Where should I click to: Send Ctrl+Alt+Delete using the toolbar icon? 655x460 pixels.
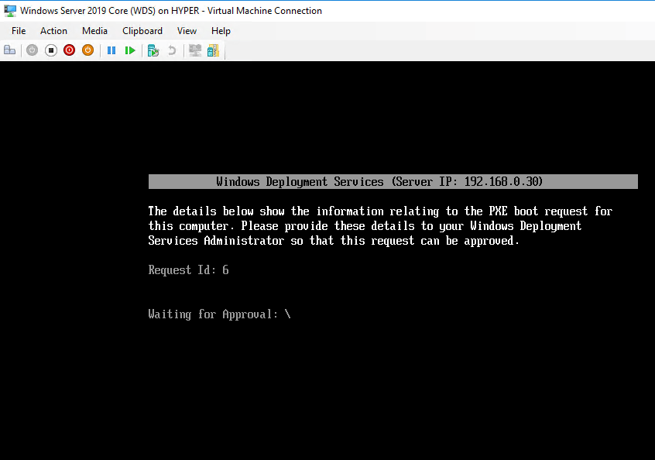[10, 50]
